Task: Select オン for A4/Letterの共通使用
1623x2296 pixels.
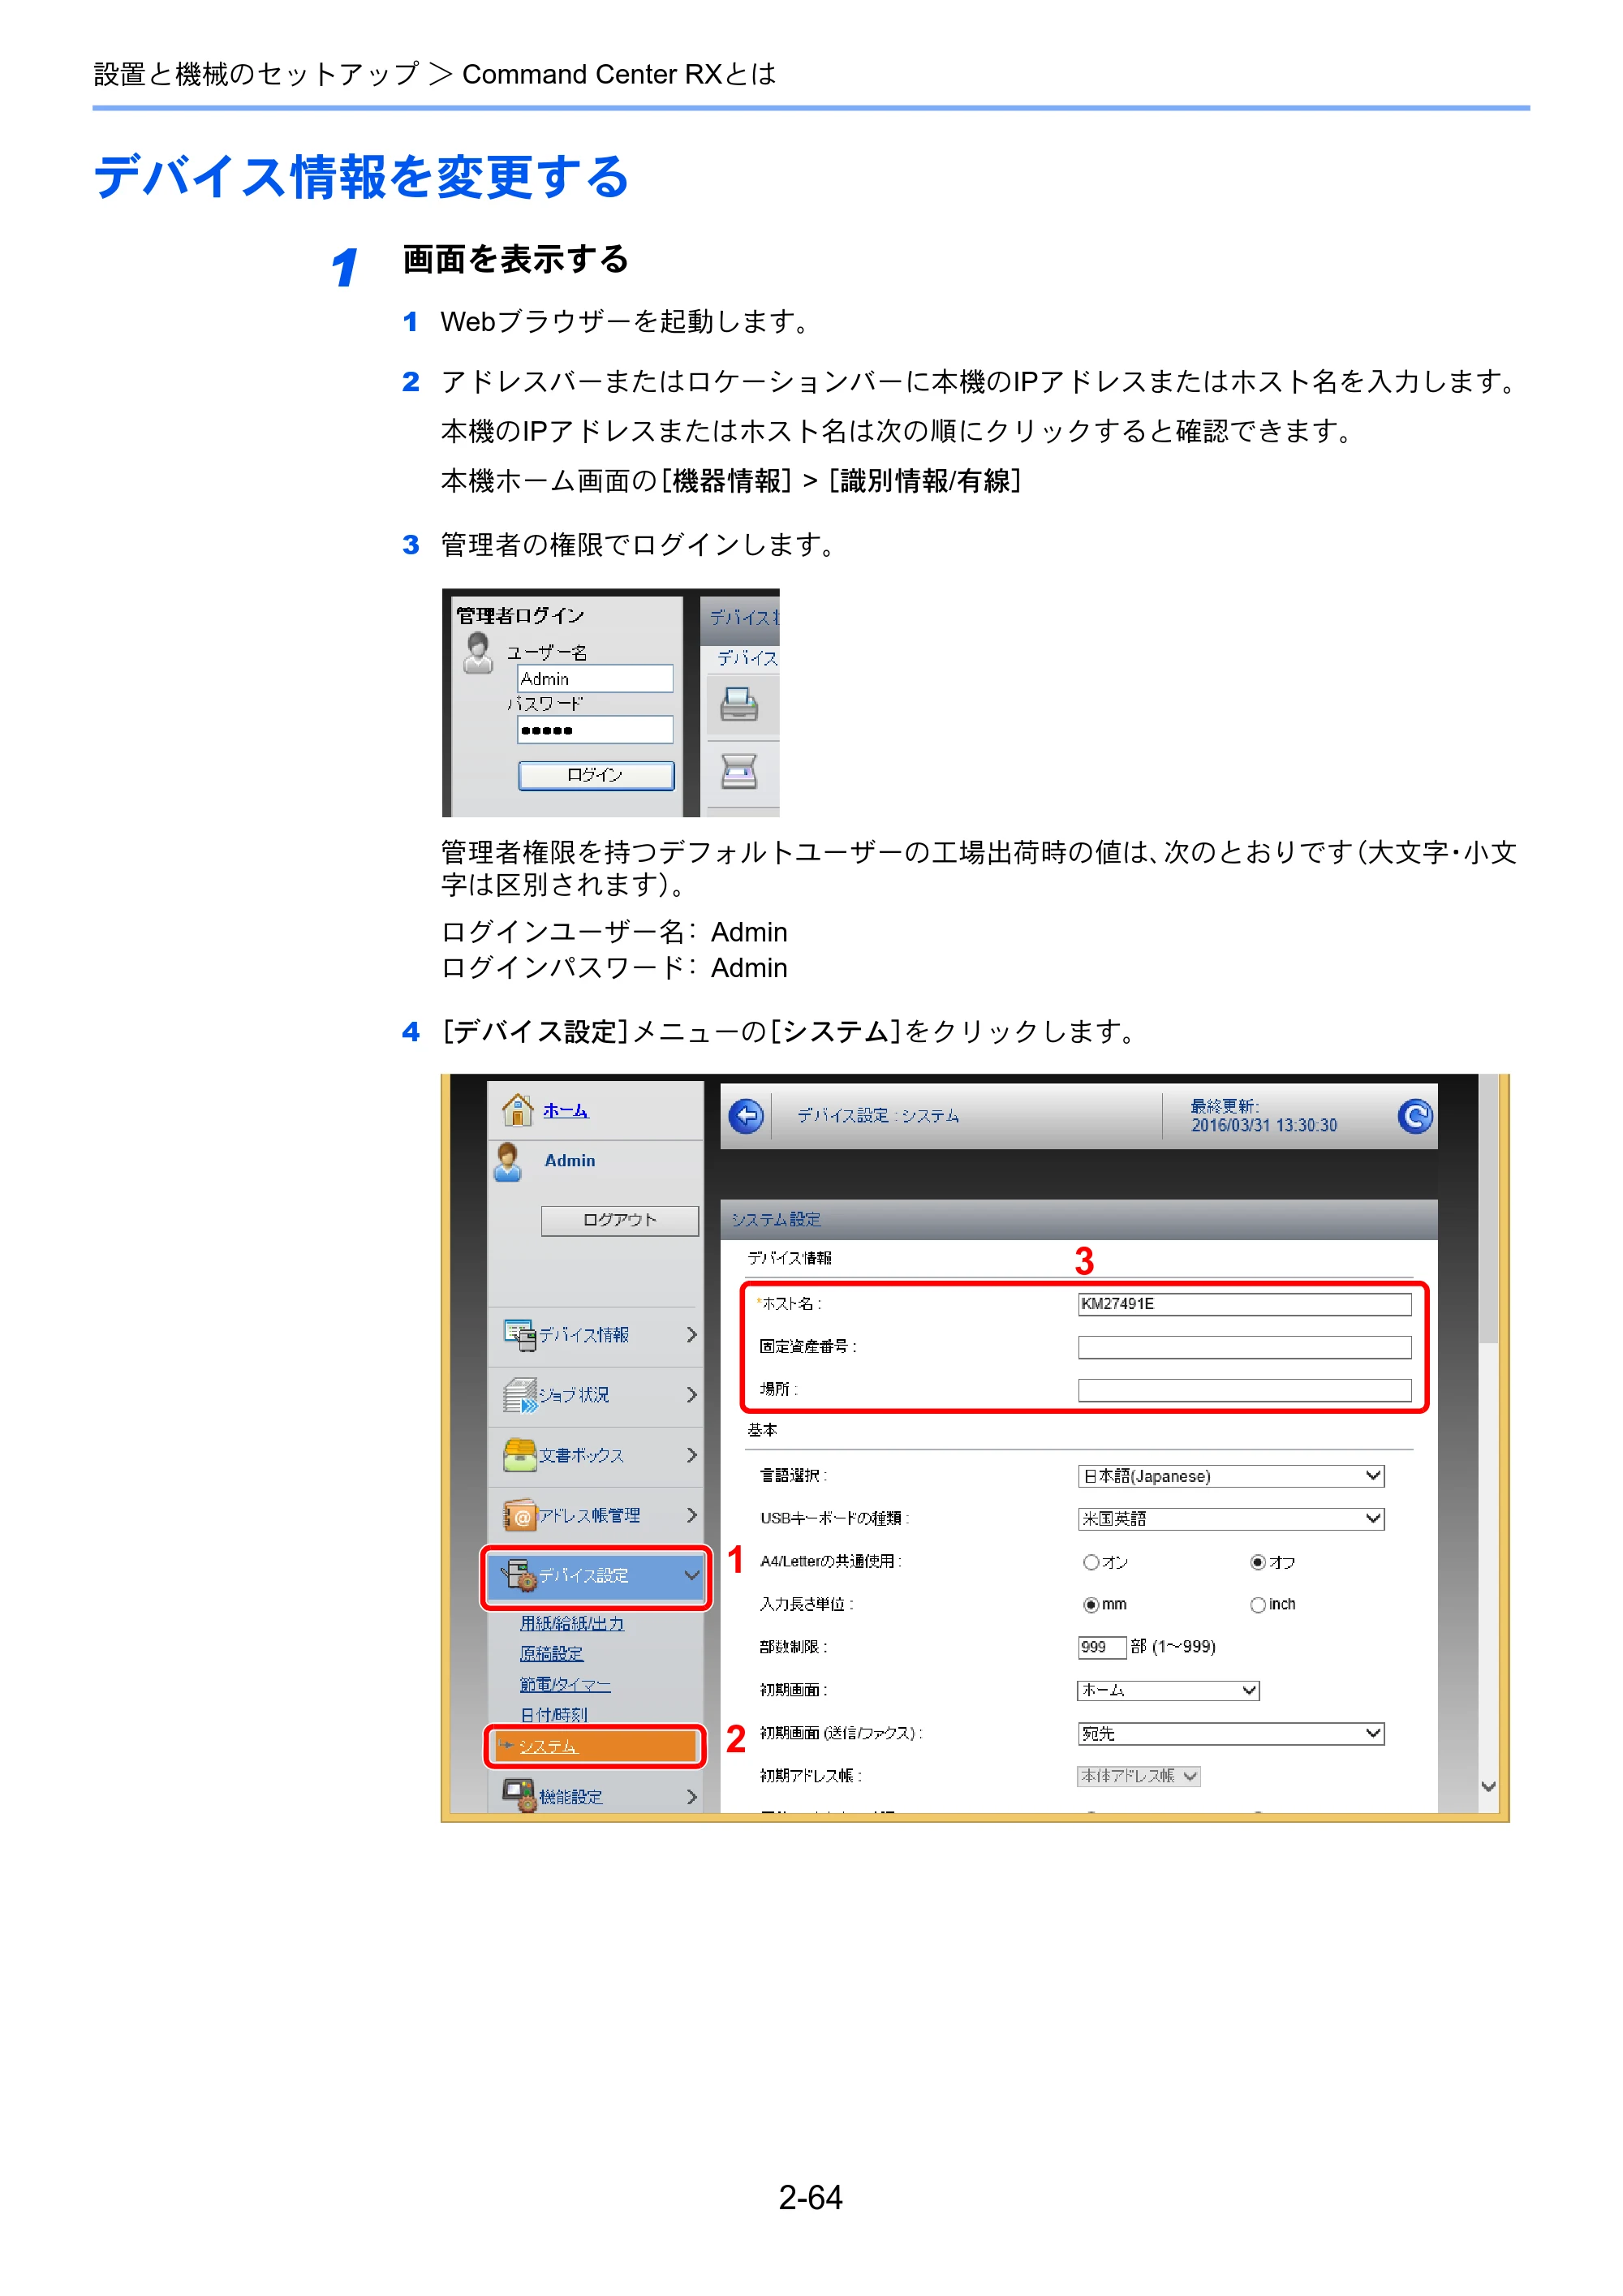Action: coord(1091,1562)
